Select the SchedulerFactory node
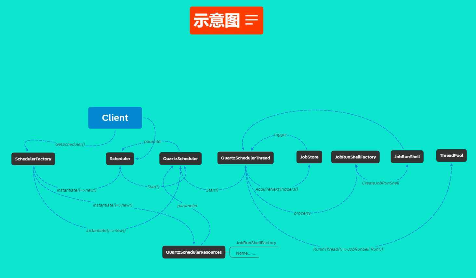 click(33, 159)
